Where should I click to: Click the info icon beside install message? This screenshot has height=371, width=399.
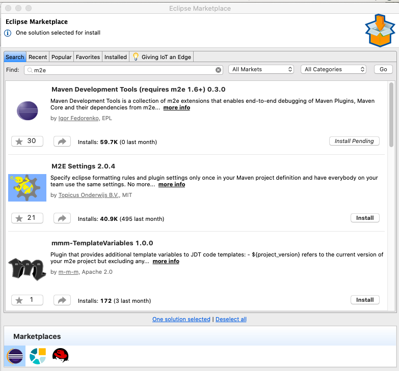click(x=8, y=33)
